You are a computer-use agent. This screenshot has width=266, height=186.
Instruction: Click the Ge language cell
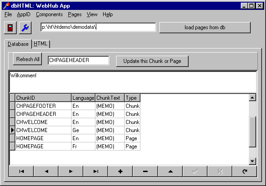83,130
